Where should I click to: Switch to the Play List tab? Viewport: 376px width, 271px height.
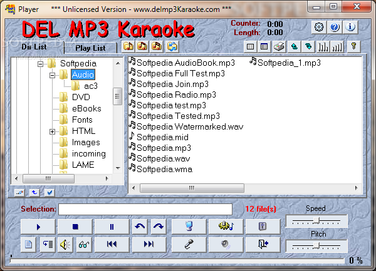[90, 48]
